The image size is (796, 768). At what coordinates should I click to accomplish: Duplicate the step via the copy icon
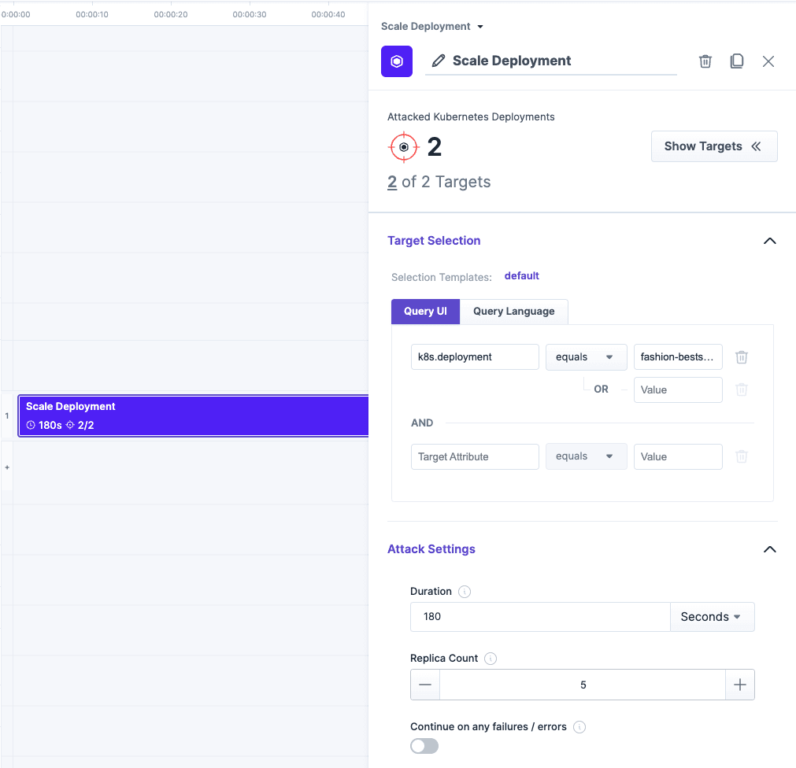(737, 61)
